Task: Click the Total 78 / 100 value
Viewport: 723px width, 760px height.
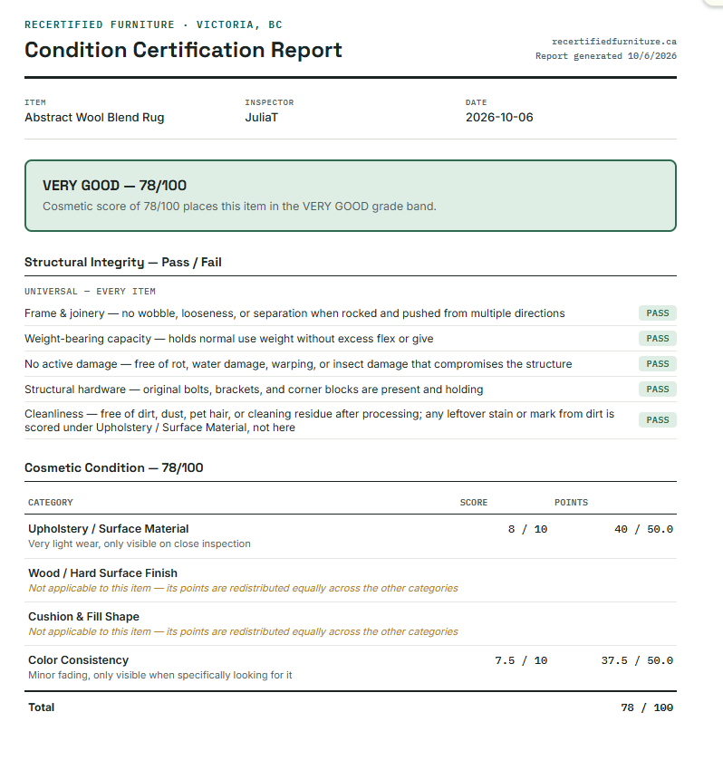Action: [x=647, y=707]
